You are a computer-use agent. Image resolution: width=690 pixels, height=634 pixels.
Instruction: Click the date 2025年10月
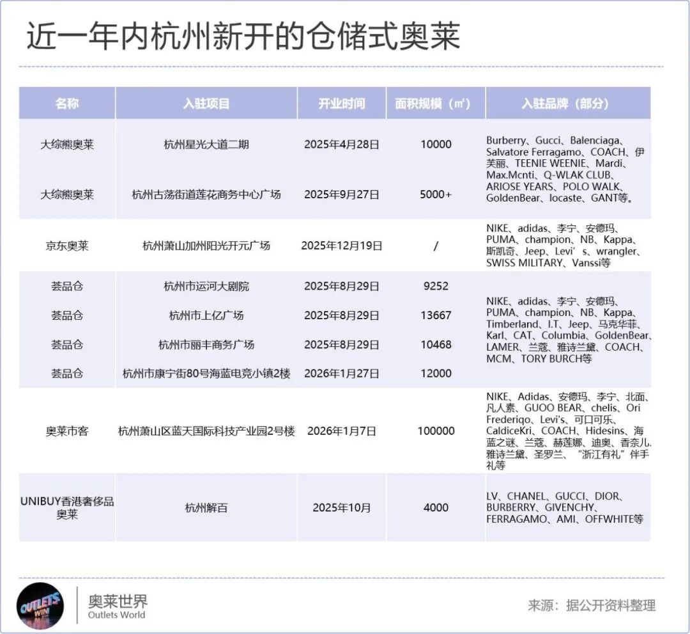click(x=342, y=507)
